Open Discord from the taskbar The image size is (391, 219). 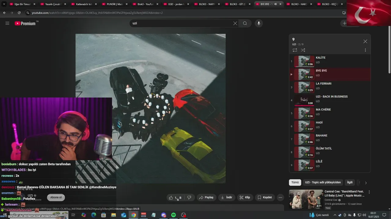click(x=163, y=215)
